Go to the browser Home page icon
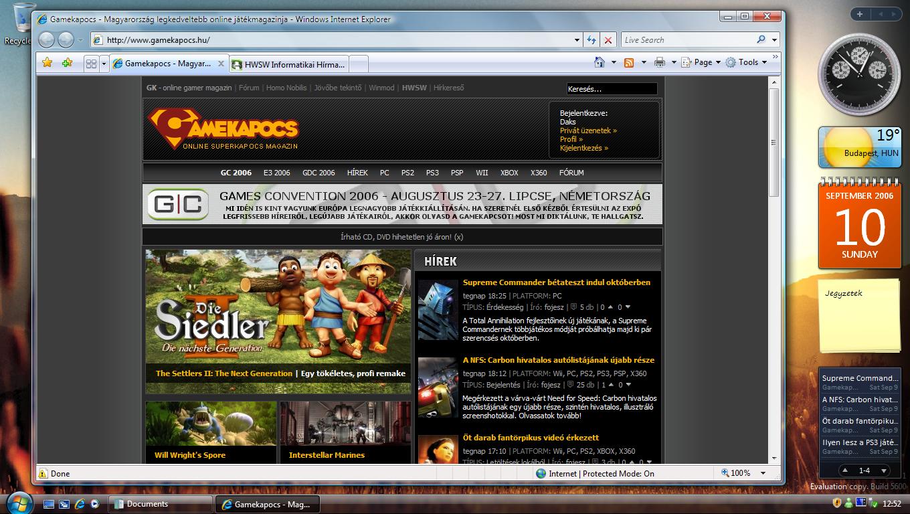Screen dimensions: 910x514 click(600, 62)
